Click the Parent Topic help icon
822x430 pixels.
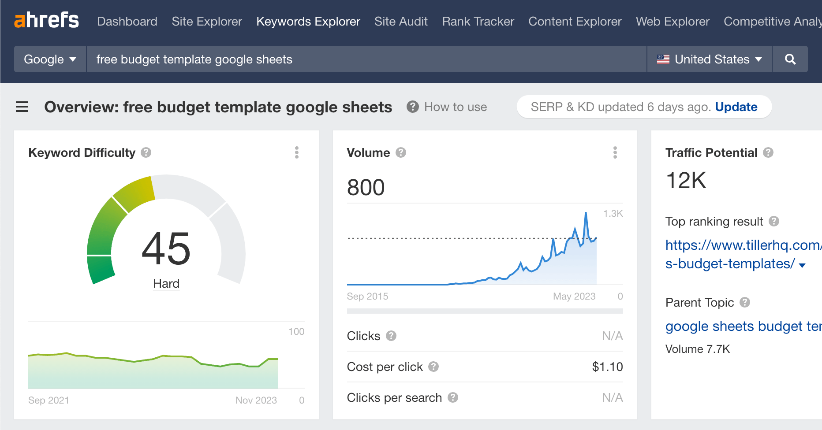tap(745, 302)
